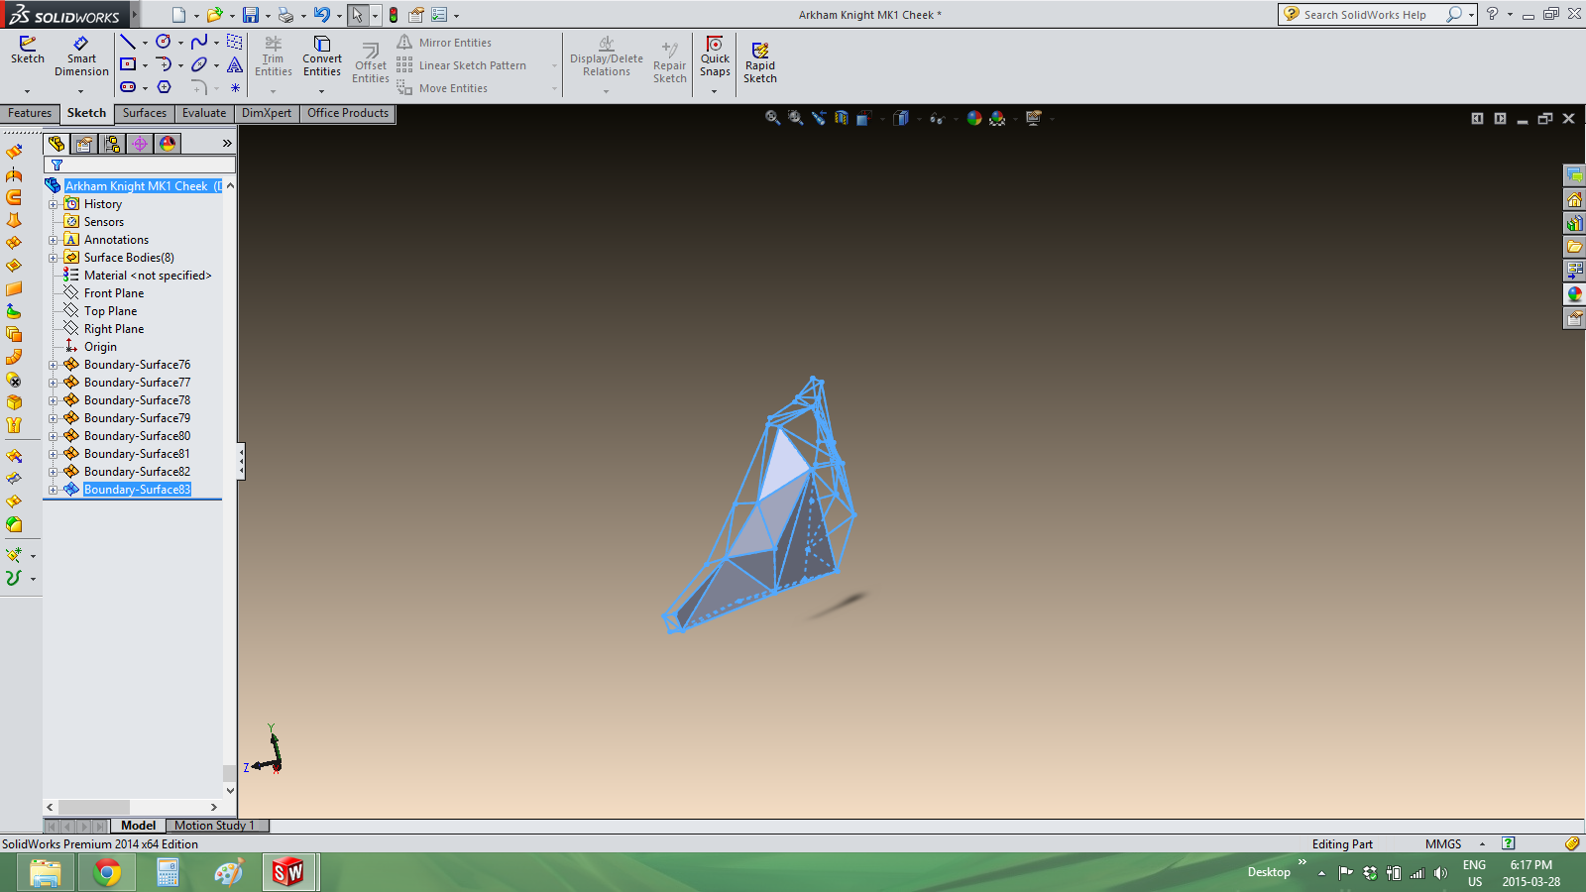The height and width of the screenshot is (892, 1586).
Task: Switch to the Features tab
Action: (30, 113)
